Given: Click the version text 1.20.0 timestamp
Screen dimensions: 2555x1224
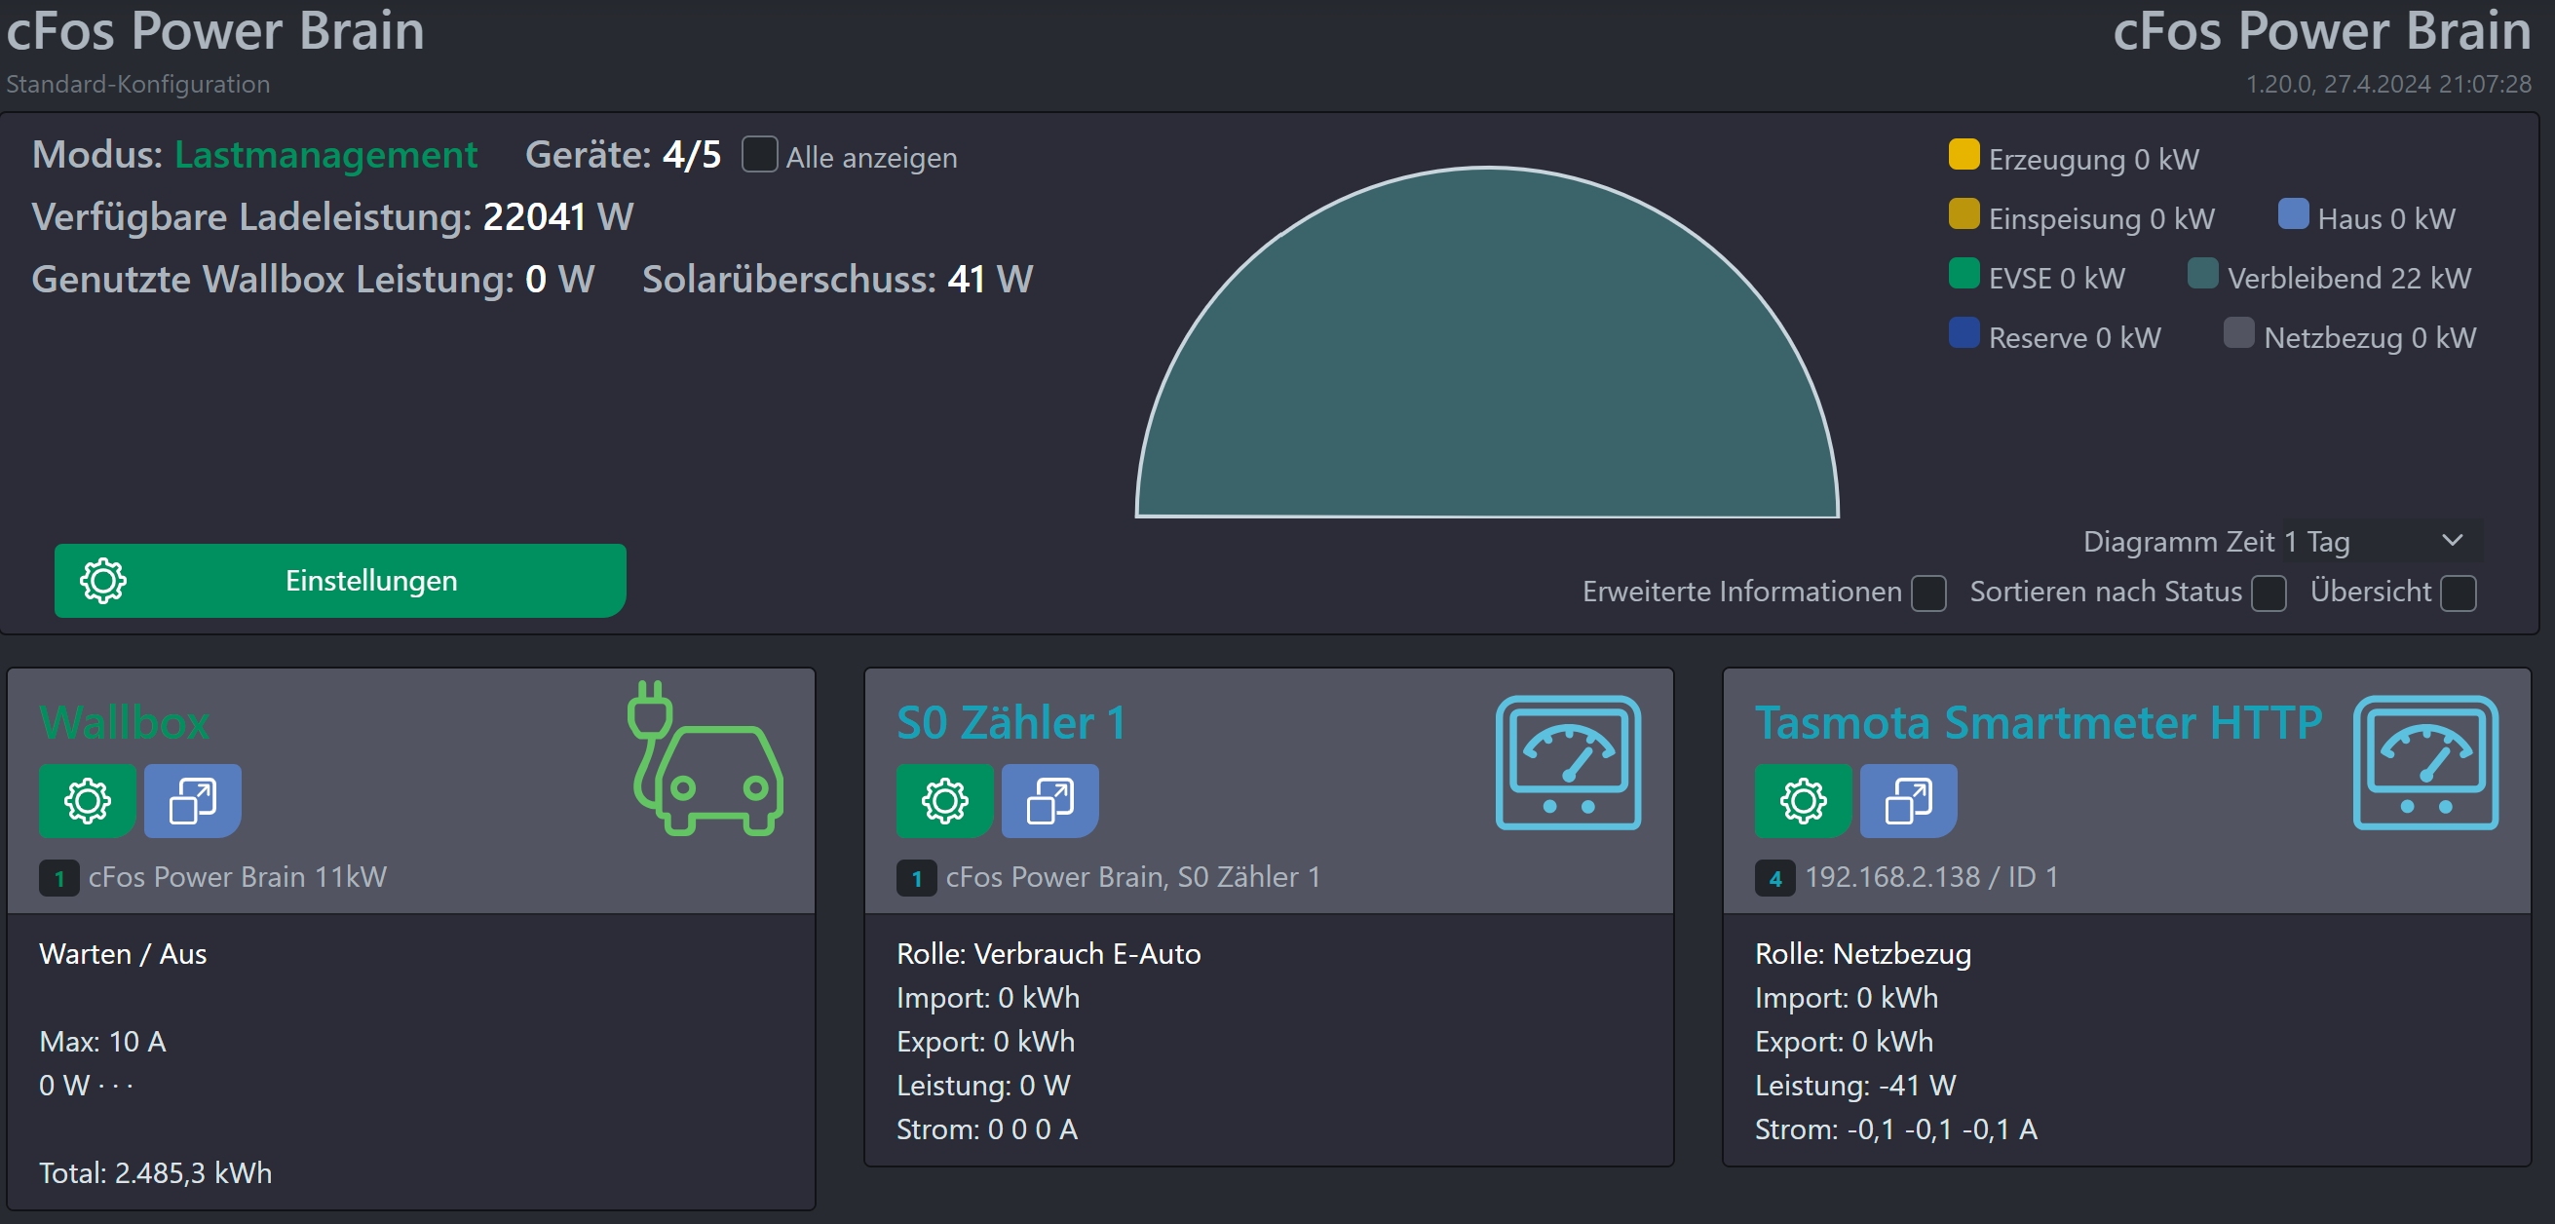Looking at the screenshot, I should point(2388,85).
